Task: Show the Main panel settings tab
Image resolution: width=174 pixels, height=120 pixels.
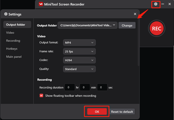Action: coord(14,57)
